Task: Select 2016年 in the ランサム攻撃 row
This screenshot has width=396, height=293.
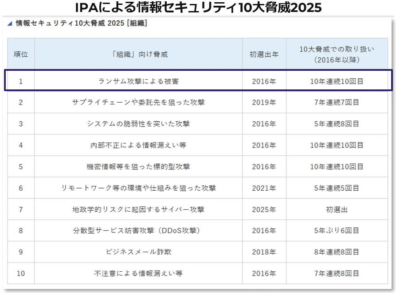Action: (264, 81)
